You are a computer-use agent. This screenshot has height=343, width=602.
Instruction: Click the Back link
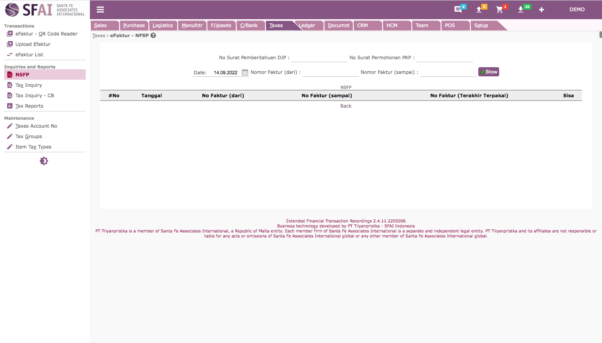[346, 106]
